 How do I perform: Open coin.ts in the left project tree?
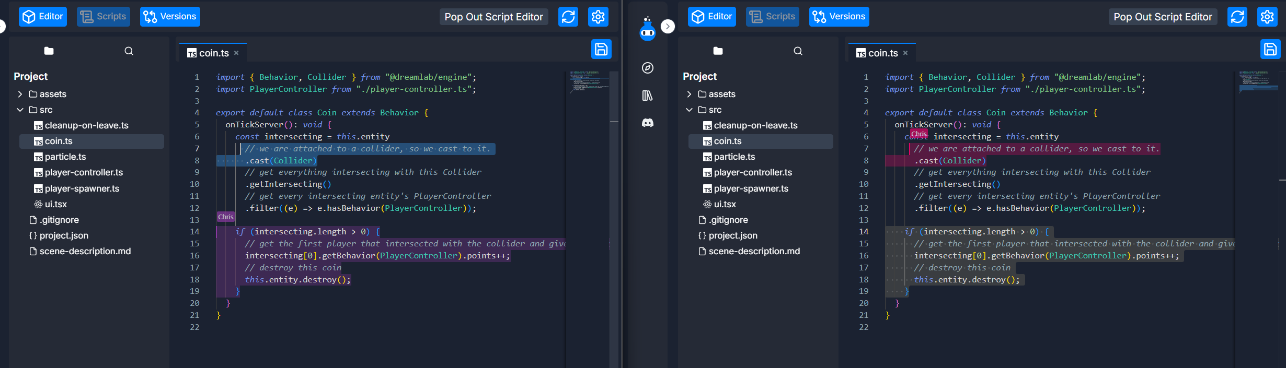tap(91, 141)
